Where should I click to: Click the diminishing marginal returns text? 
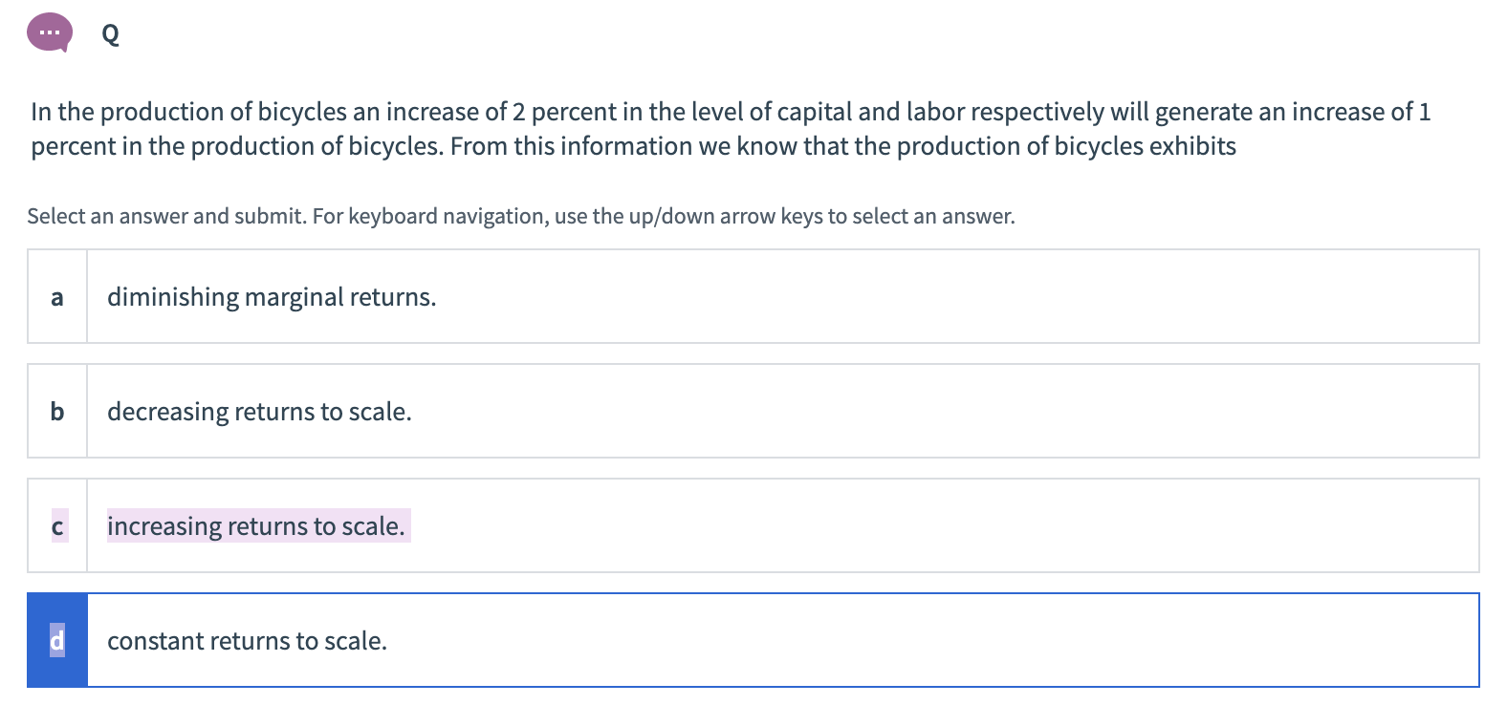[x=272, y=297]
